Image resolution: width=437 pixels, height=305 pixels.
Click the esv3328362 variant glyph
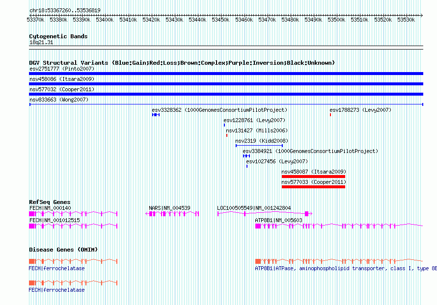tap(156, 115)
